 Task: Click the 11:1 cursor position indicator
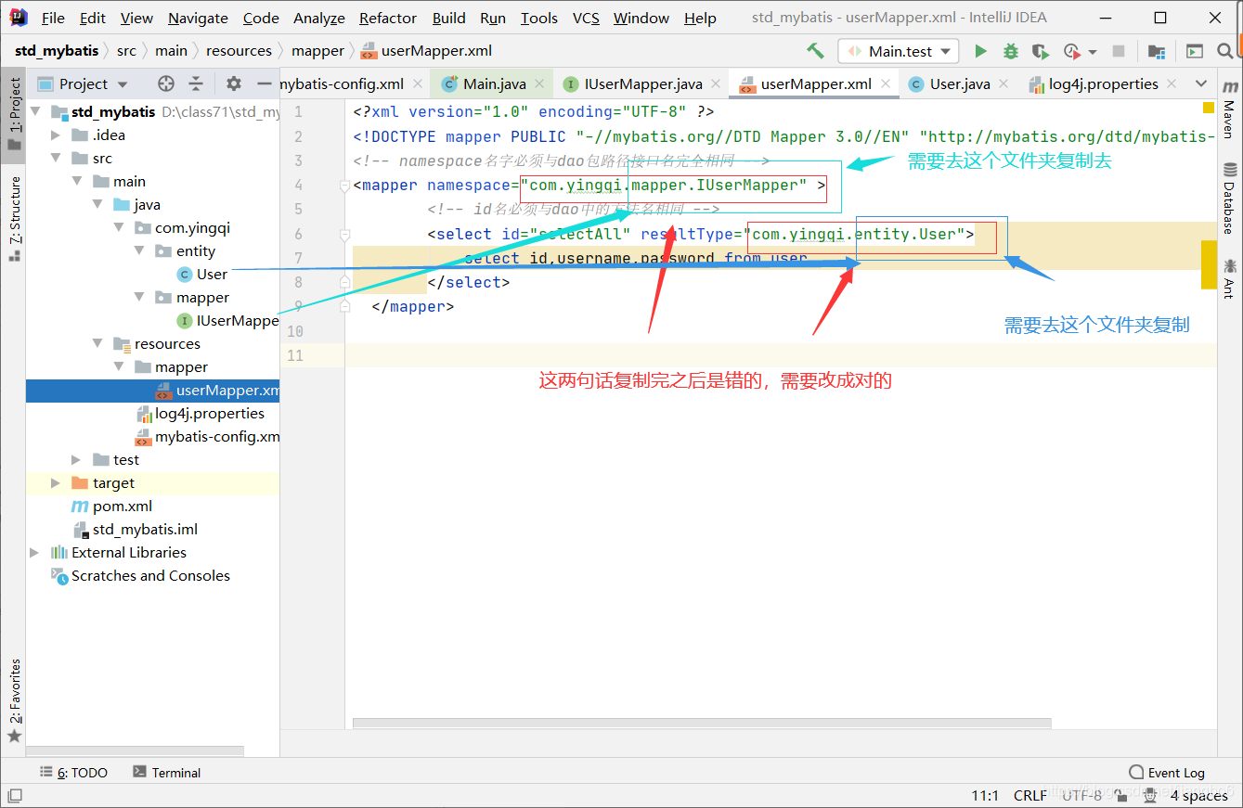tap(985, 795)
